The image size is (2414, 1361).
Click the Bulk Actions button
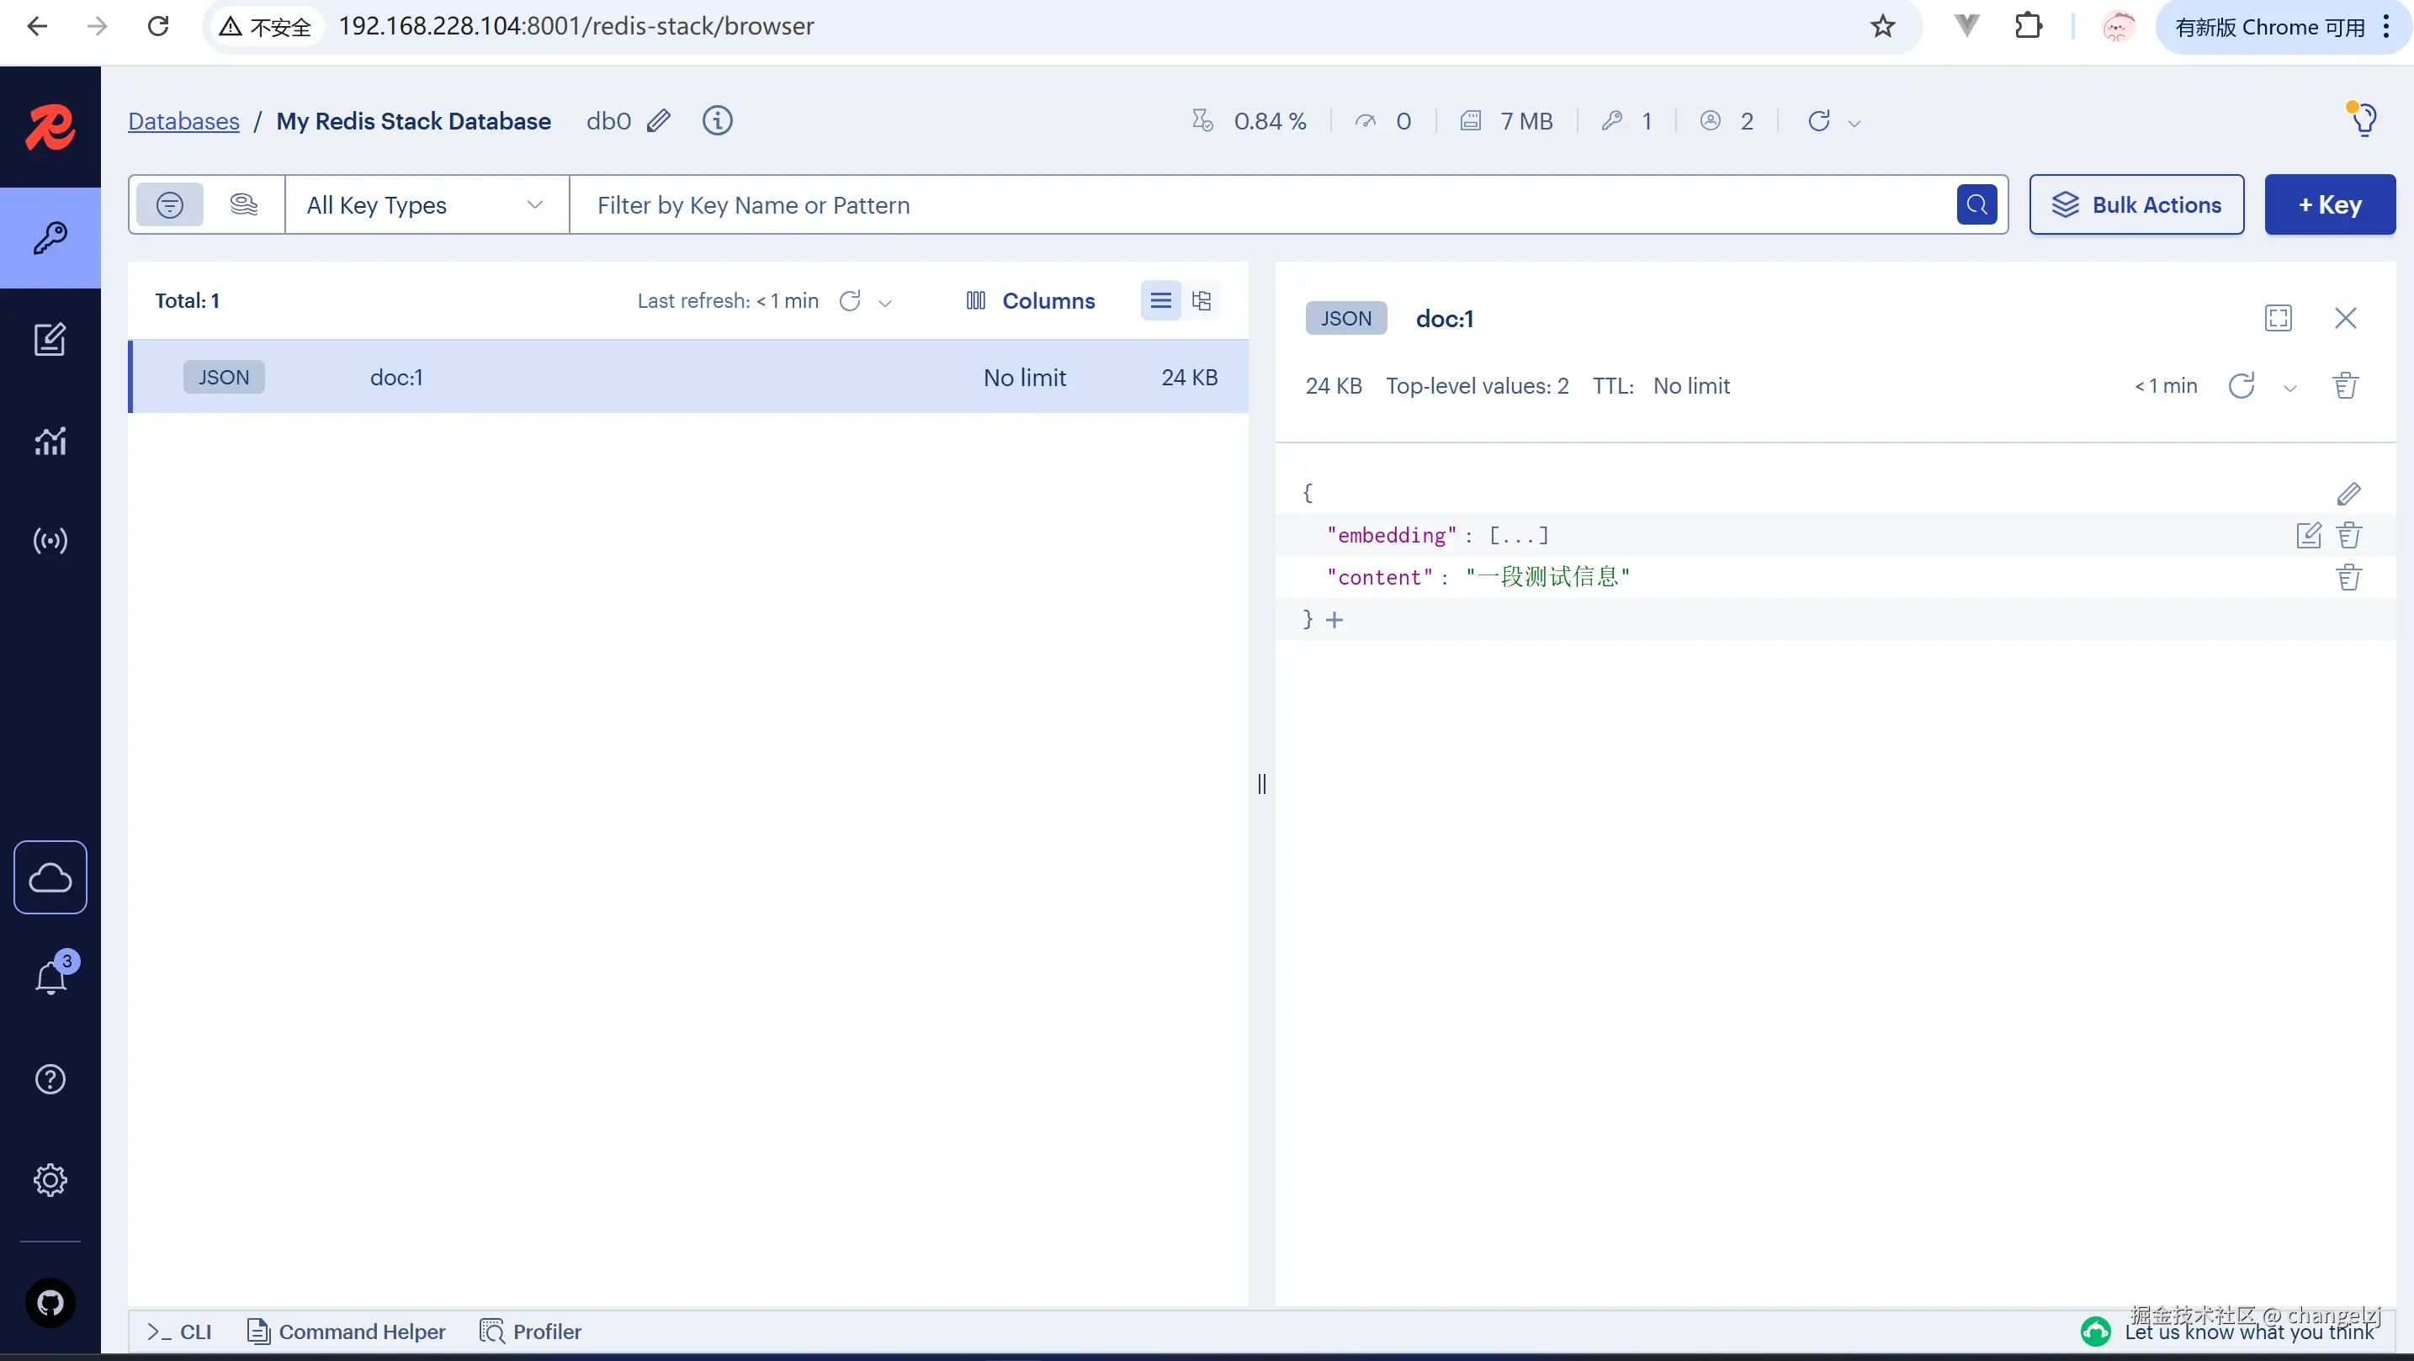click(2135, 204)
